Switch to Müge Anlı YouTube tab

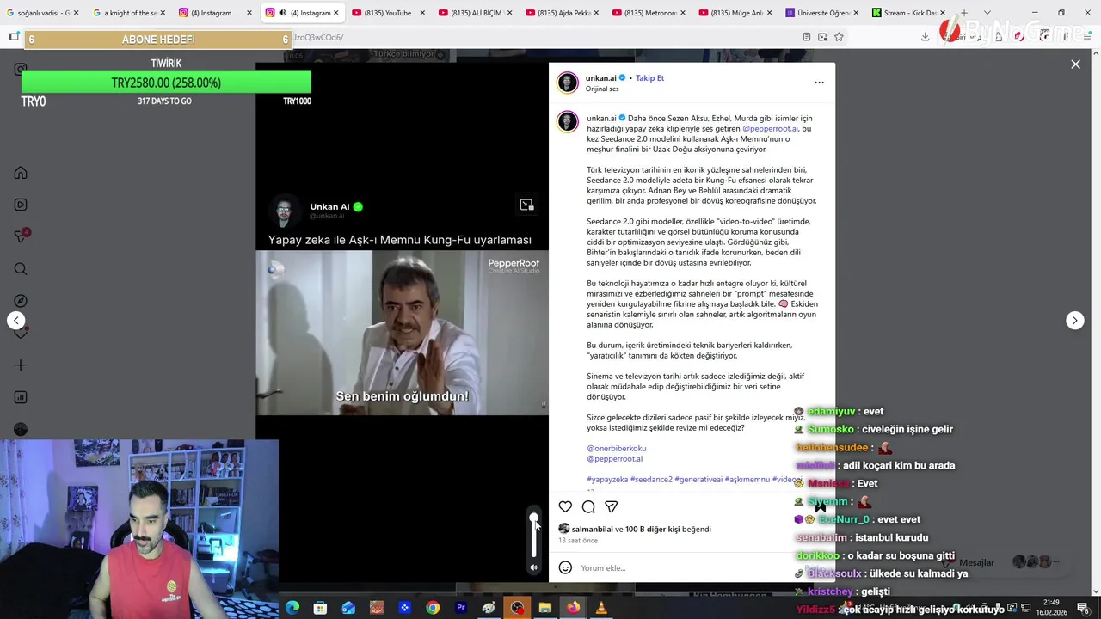(x=735, y=13)
